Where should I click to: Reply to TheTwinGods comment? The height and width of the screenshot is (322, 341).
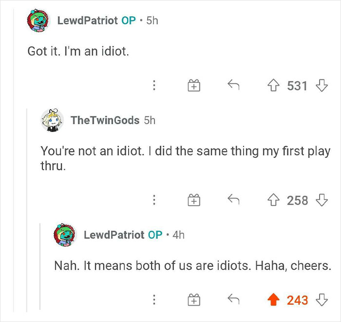tap(233, 200)
